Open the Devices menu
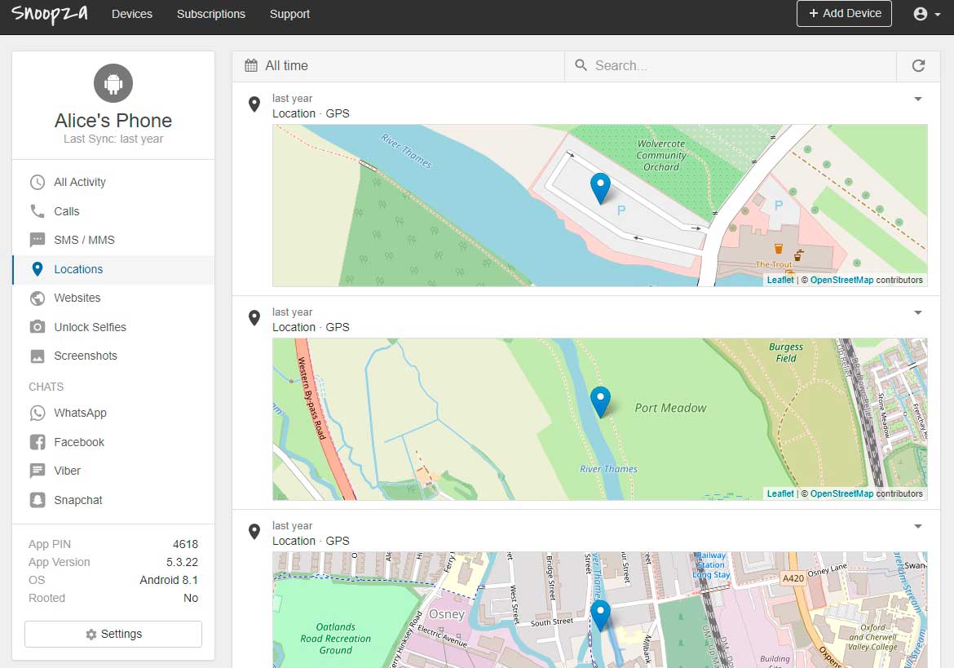This screenshot has height=668, width=954. coord(132,14)
